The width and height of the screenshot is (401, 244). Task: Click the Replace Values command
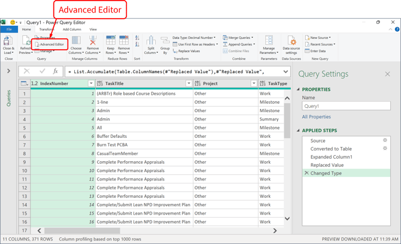click(186, 51)
